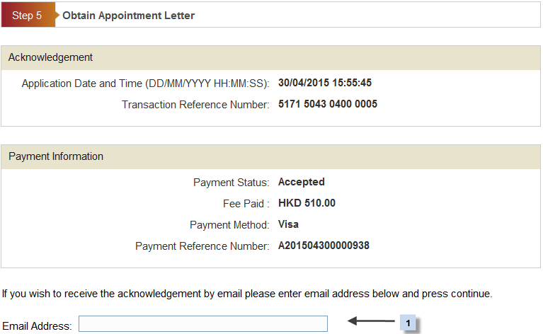Click the Acknowledgement section header
This screenshot has height=334, width=543.
click(x=50, y=57)
